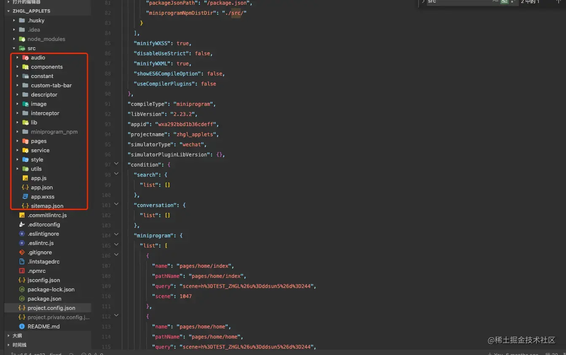Image resolution: width=566 pixels, height=355 pixels.
Task: Fold the "miniprogram" block at line 104
Action: (x=117, y=234)
